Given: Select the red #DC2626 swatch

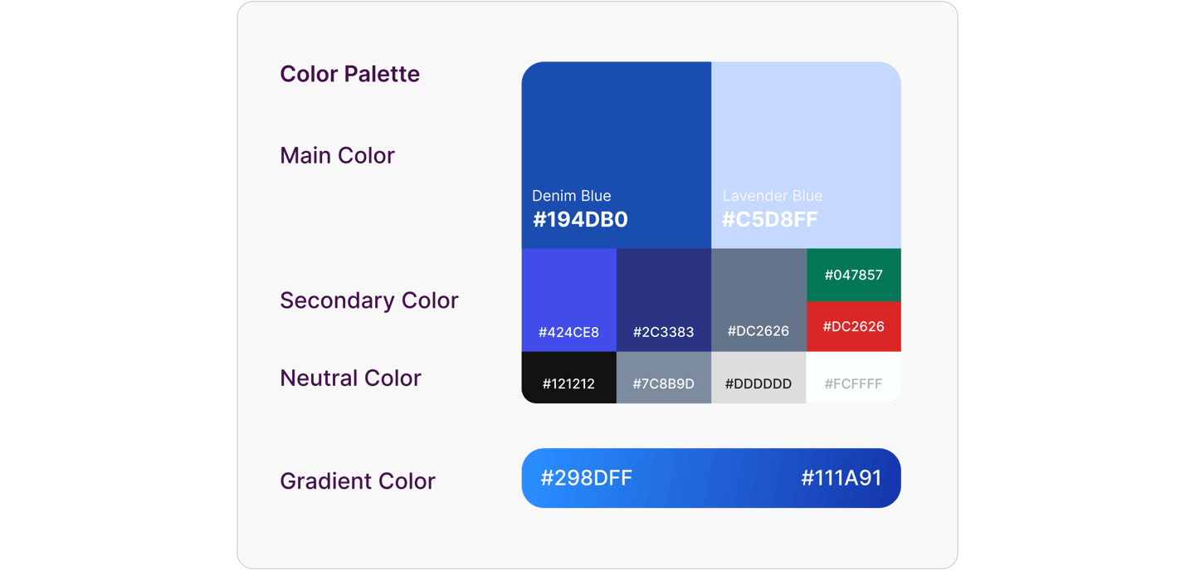Looking at the screenshot, I should [854, 326].
